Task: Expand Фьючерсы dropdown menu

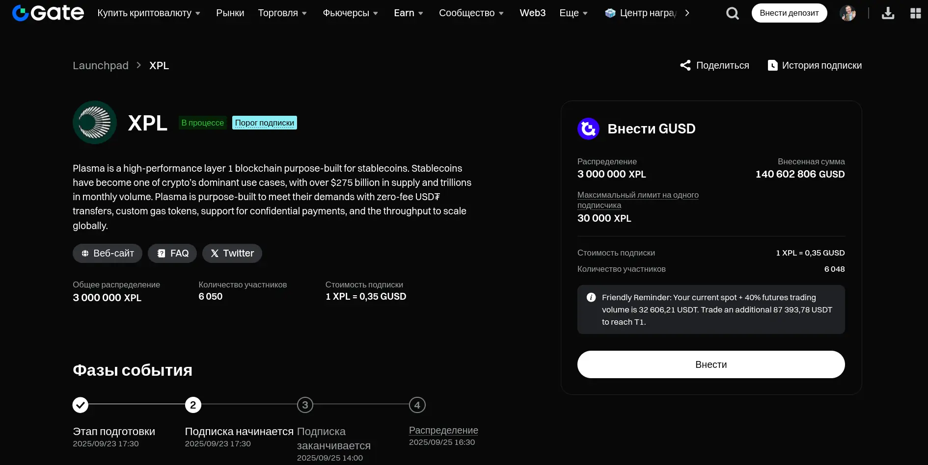Action: point(351,13)
